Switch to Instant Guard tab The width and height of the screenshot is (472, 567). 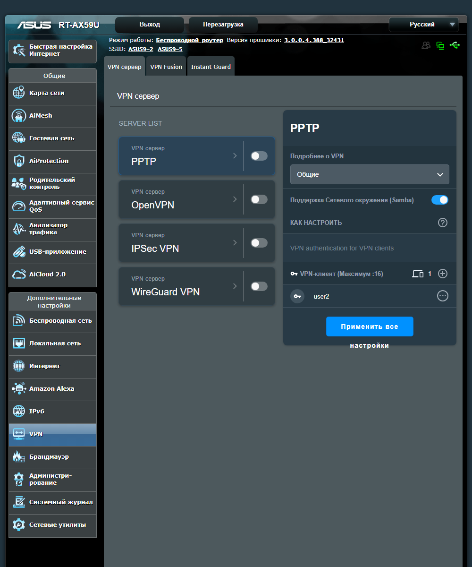pos(211,67)
